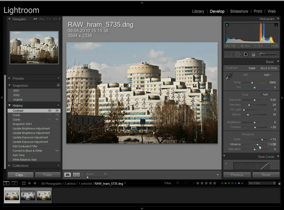Add a new snapshot with plus icon
The height and width of the screenshot is (210, 284).
[58, 85]
